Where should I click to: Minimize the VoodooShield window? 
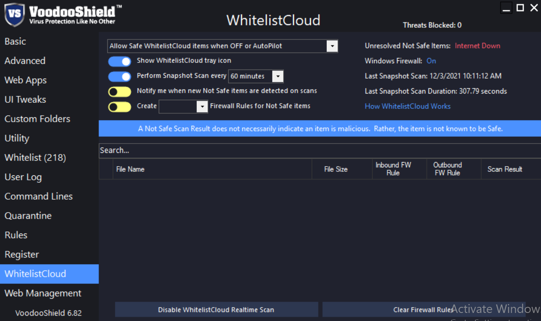point(506,8)
